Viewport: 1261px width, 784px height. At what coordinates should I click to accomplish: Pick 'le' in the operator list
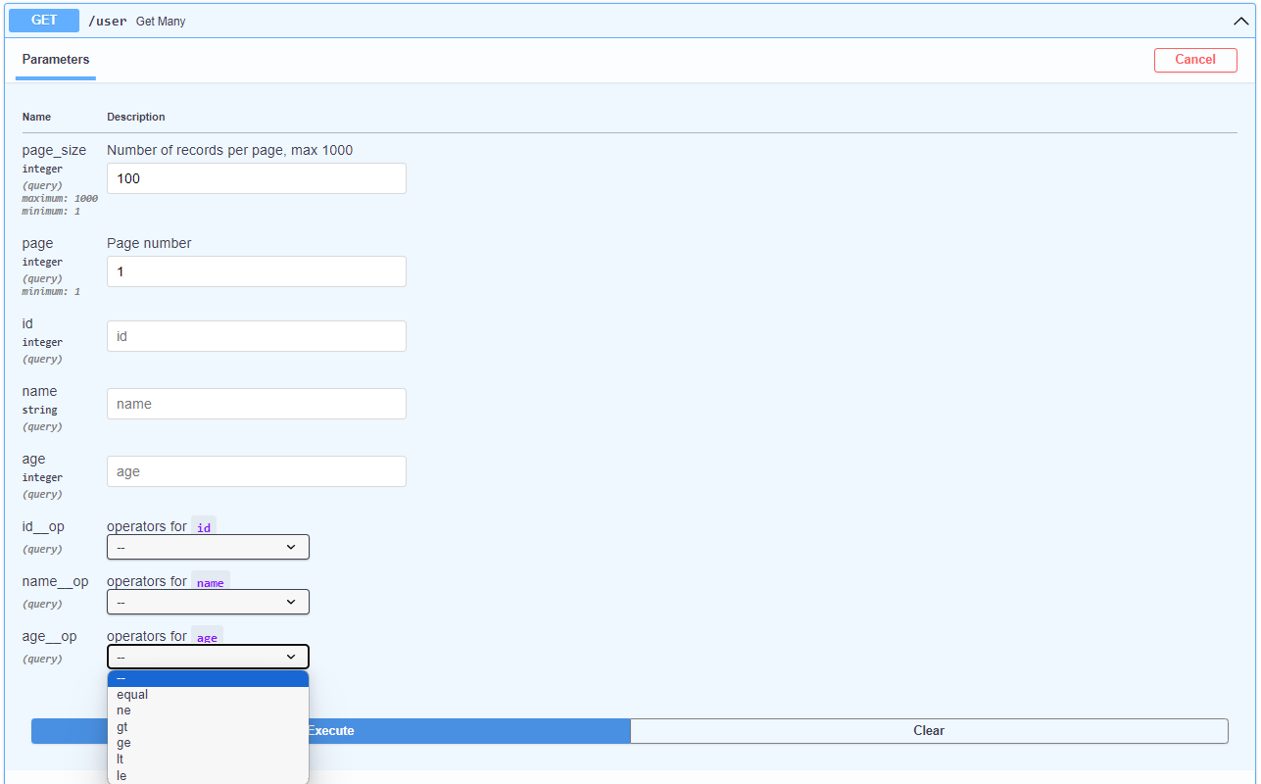(x=208, y=775)
